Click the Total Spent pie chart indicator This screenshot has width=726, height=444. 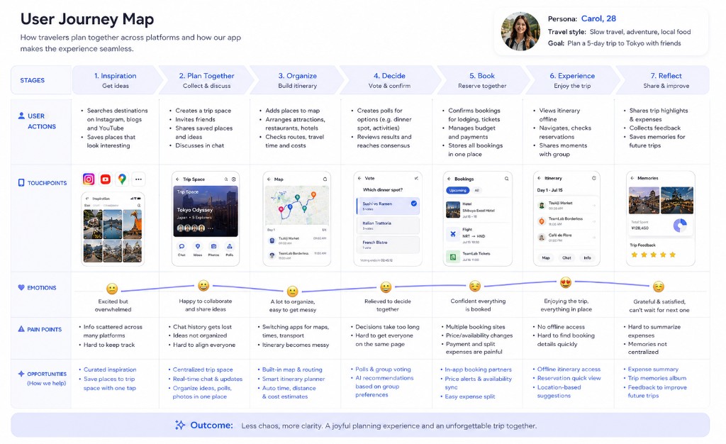pos(680,226)
